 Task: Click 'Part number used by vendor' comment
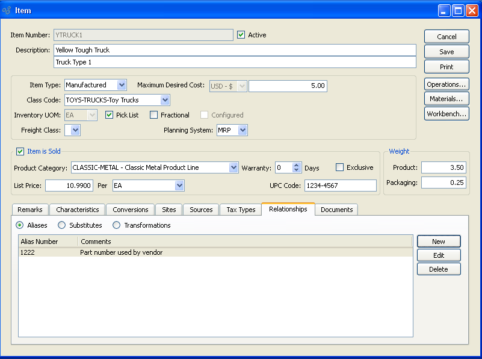121,252
